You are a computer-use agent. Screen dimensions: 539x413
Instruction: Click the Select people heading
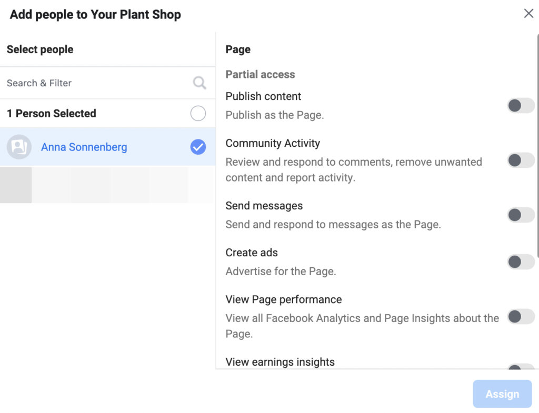39,49
